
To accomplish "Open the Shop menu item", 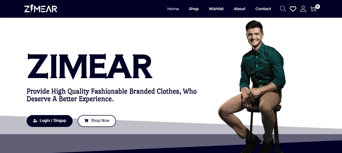I will [194, 9].
